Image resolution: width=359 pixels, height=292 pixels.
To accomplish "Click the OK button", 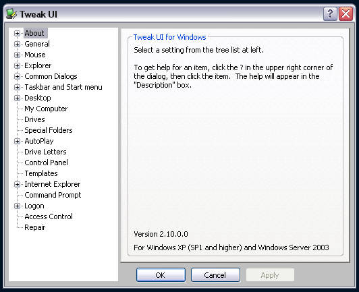I will pyautogui.click(x=161, y=275).
